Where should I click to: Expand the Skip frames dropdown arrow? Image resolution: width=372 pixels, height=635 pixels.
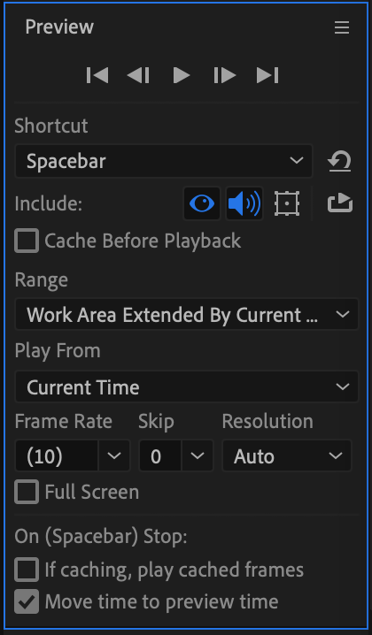pyautogui.click(x=198, y=456)
